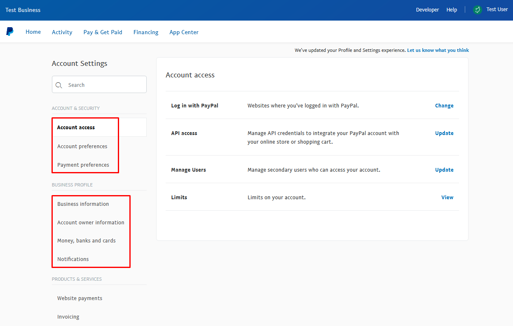Open Pay & Get Paid menu

point(103,32)
